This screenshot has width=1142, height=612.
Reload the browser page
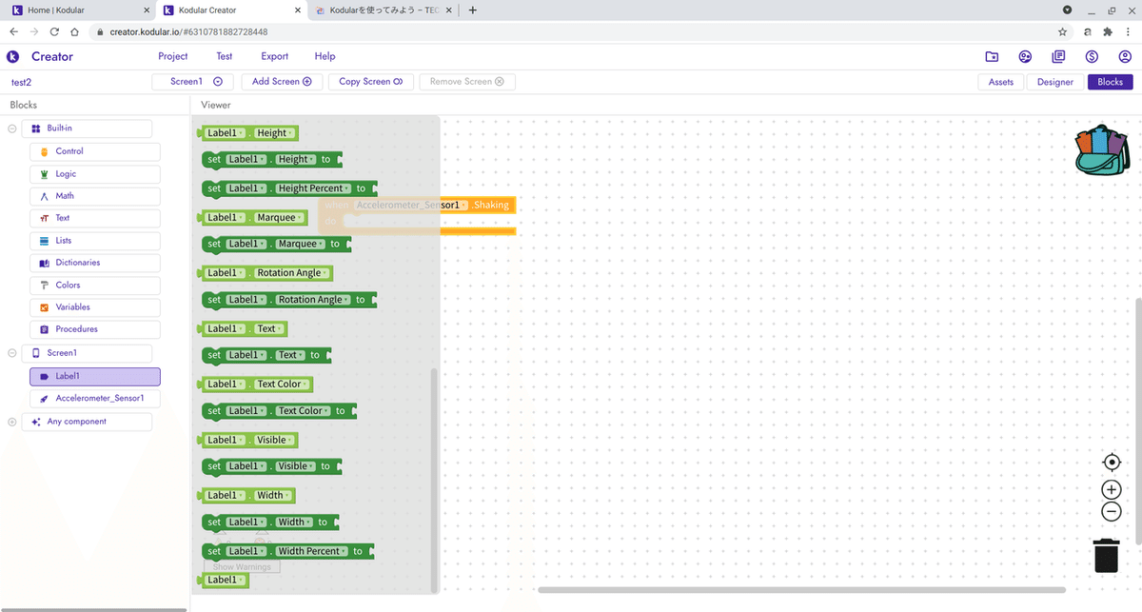point(54,31)
